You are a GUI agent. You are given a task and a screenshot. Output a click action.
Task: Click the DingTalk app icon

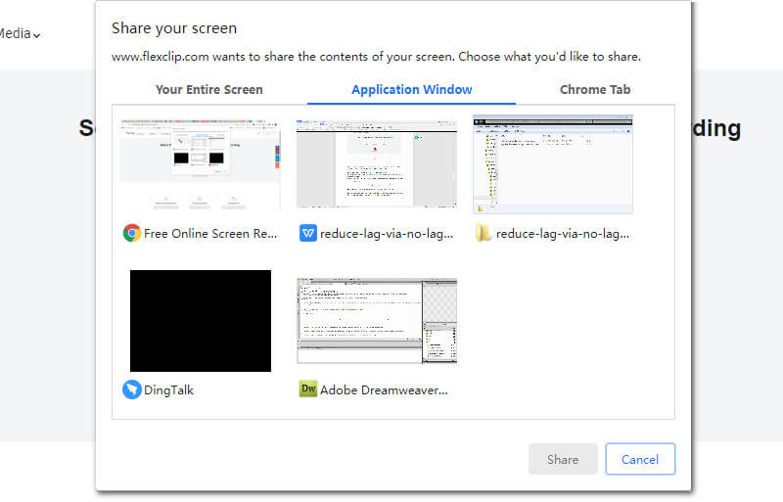click(132, 389)
